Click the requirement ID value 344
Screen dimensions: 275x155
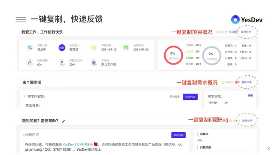(226, 102)
